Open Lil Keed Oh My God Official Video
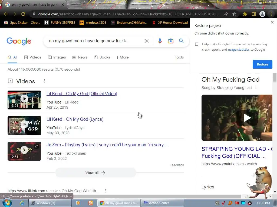This screenshot has width=277, height=207. (x=82, y=94)
